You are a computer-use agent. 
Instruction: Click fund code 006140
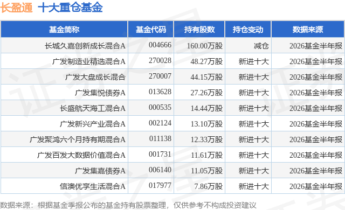pyautogui.click(x=160, y=170)
